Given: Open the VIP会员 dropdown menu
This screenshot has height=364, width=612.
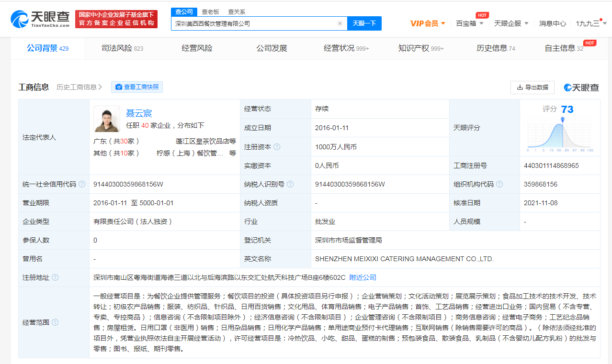Looking at the screenshot, I should point(428,23).
